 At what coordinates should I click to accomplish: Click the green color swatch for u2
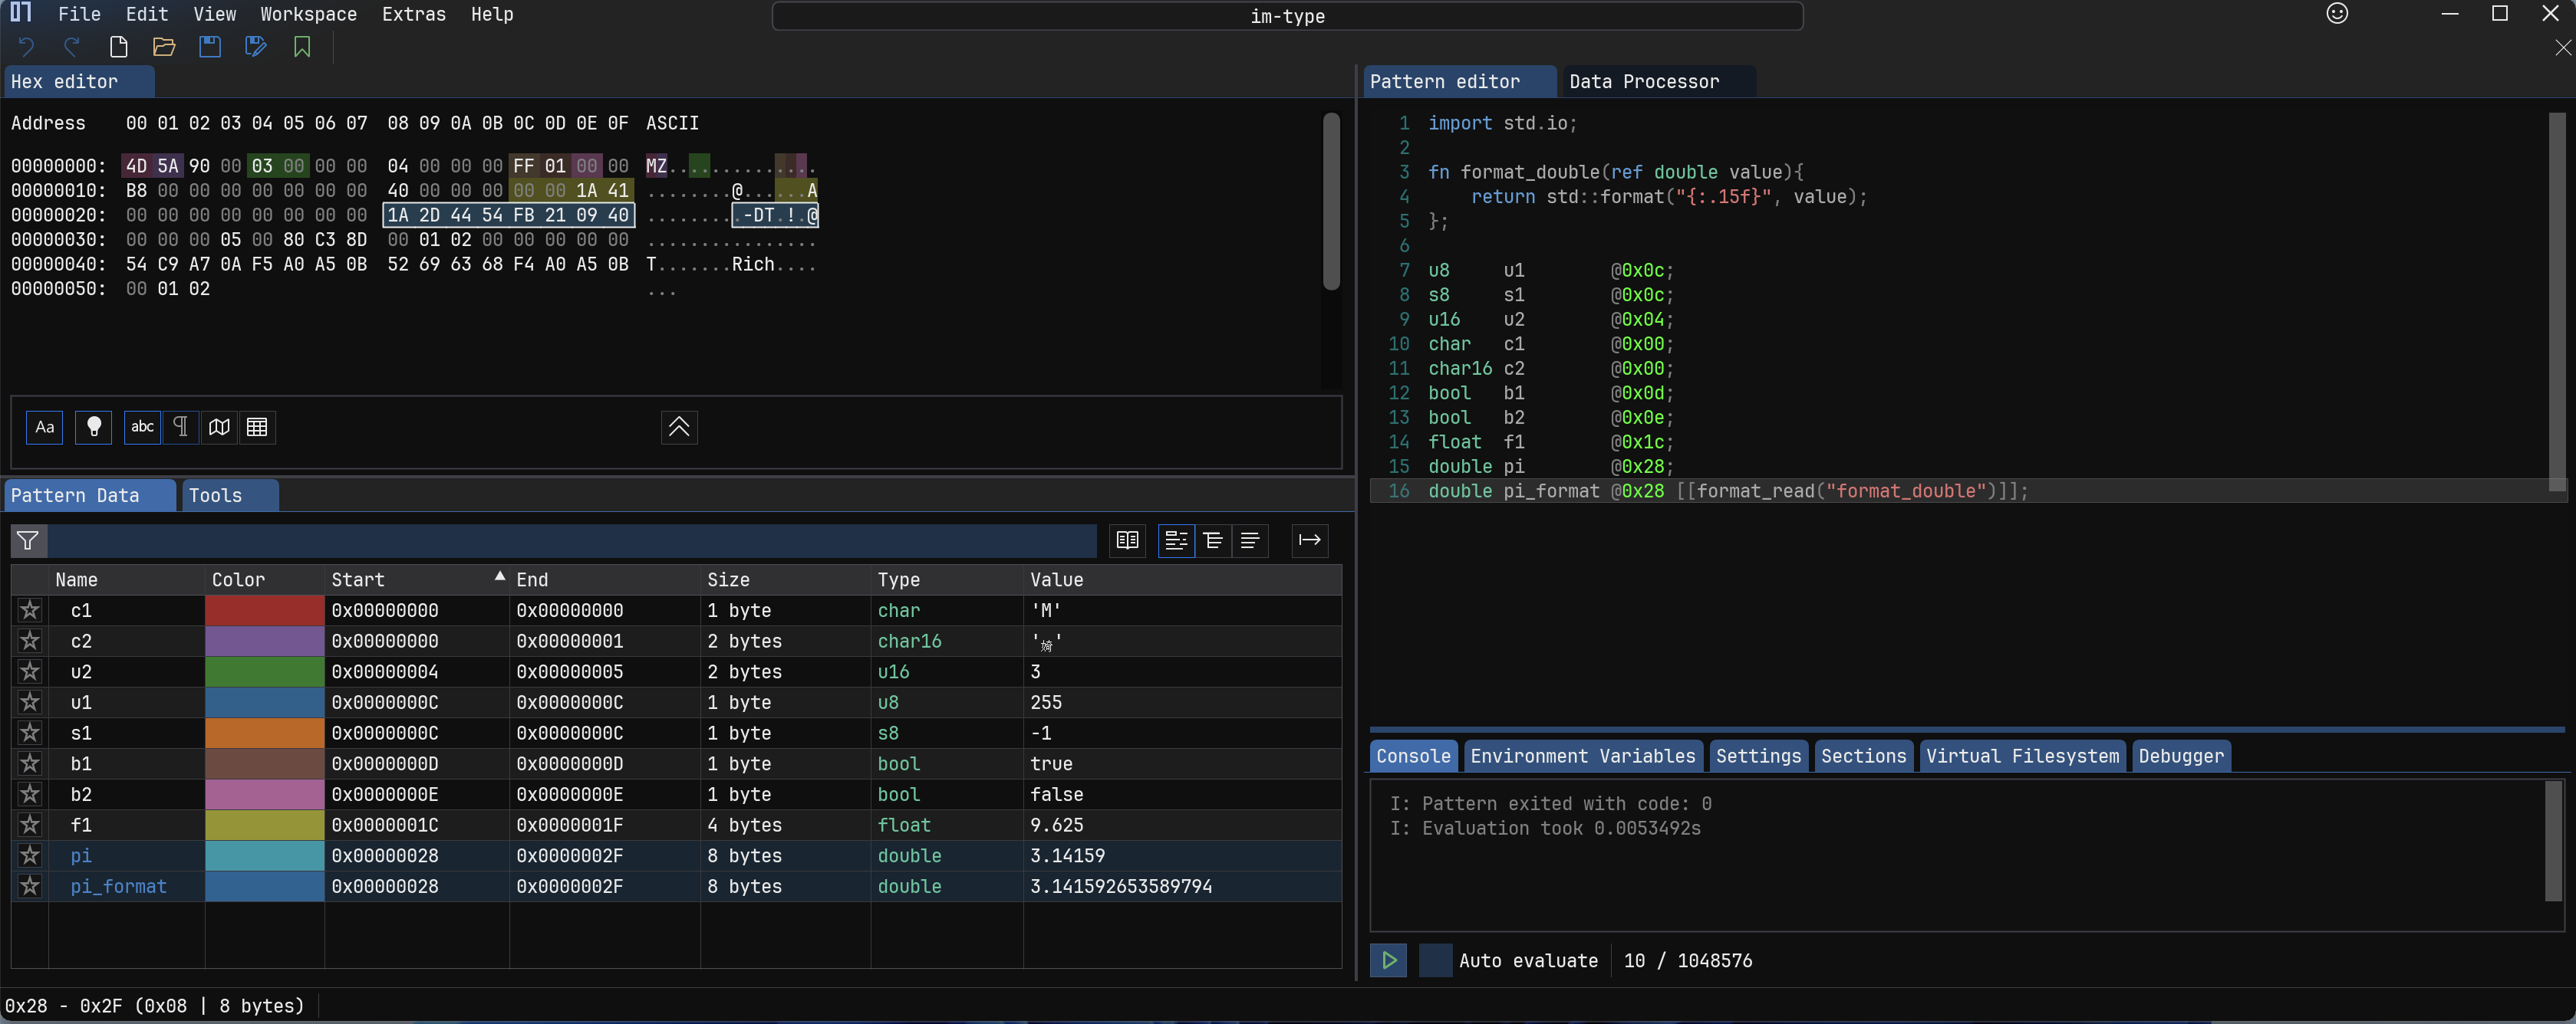coord(264,671)
